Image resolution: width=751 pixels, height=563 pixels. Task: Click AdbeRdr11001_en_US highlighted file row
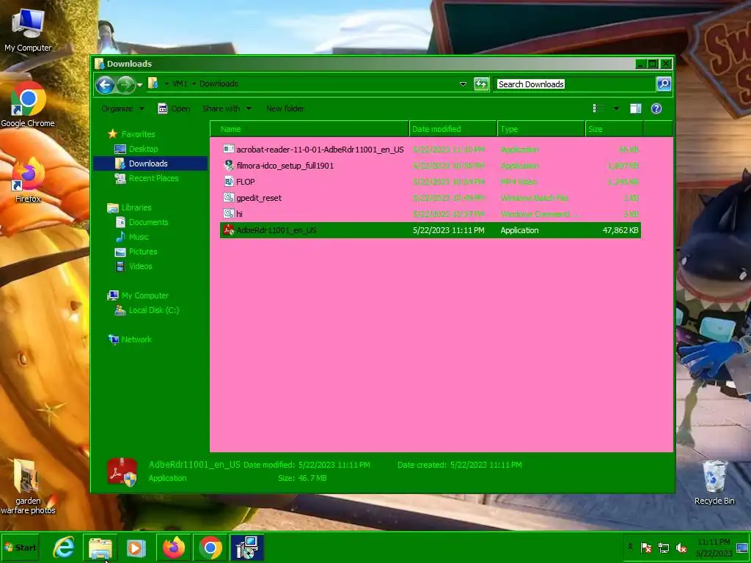point(430,230)
